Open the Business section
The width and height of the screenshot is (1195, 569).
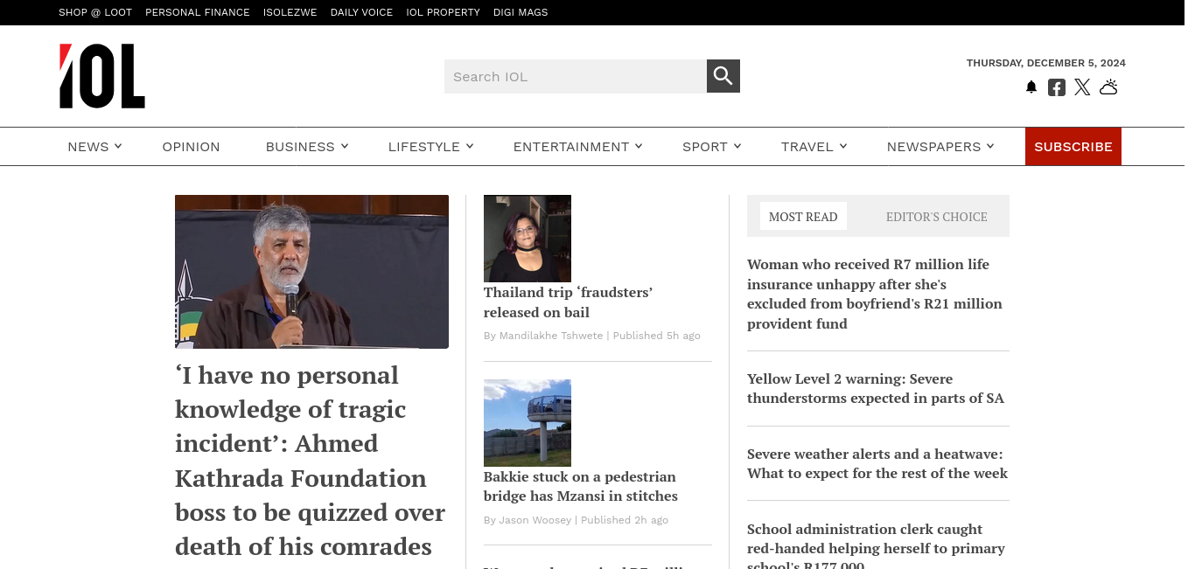(x=300, y=147)
